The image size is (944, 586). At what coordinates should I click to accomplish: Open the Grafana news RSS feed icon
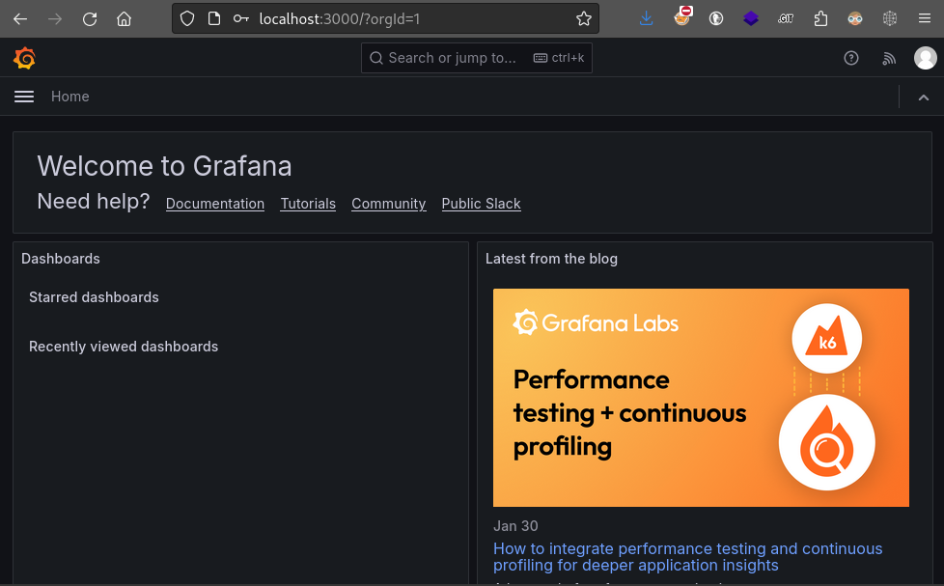pyautogui.click(x=889, y=58)
